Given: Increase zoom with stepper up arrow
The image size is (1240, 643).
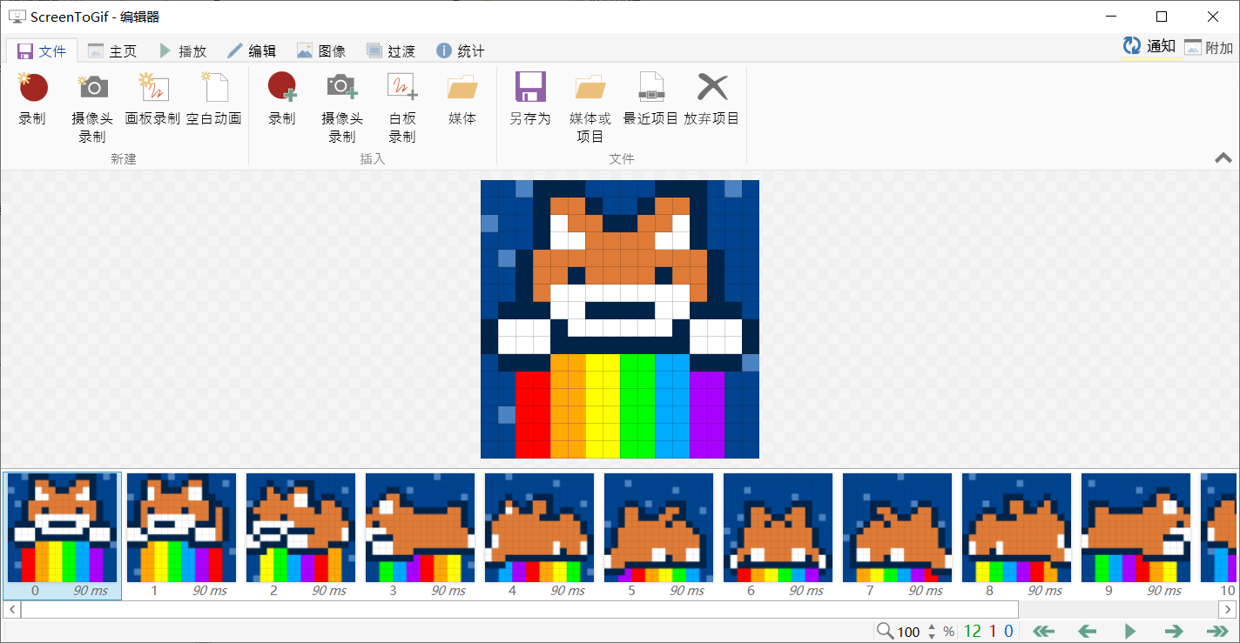Looking at the screenshot, I should pos(932,626).
